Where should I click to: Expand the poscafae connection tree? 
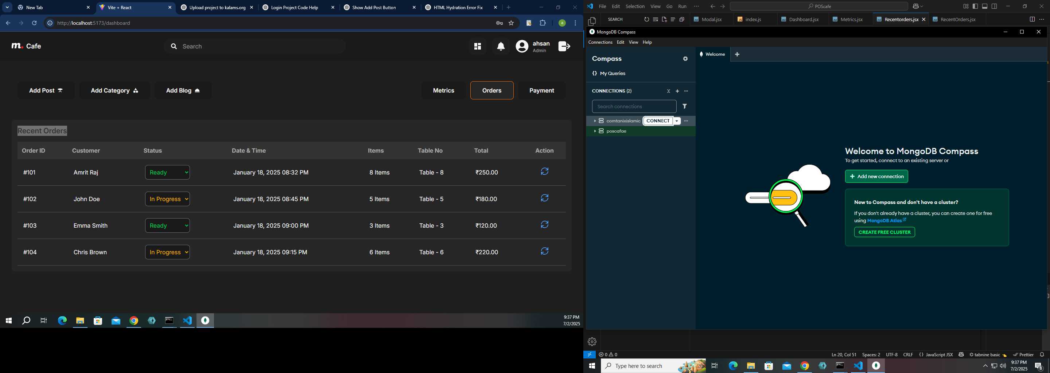pos(595,131)
